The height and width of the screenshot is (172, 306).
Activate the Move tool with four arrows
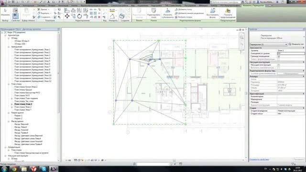pyautogui.click(x=67, y=16)
